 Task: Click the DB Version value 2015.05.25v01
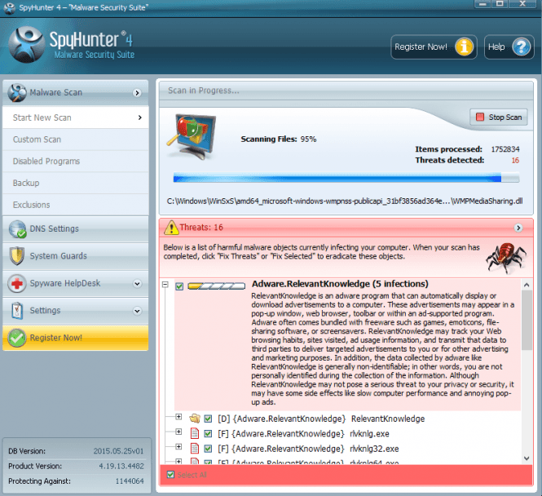pos(118,451)
